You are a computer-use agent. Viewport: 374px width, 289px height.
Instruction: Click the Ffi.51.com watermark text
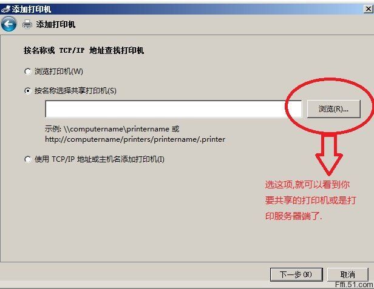(354, 285)
